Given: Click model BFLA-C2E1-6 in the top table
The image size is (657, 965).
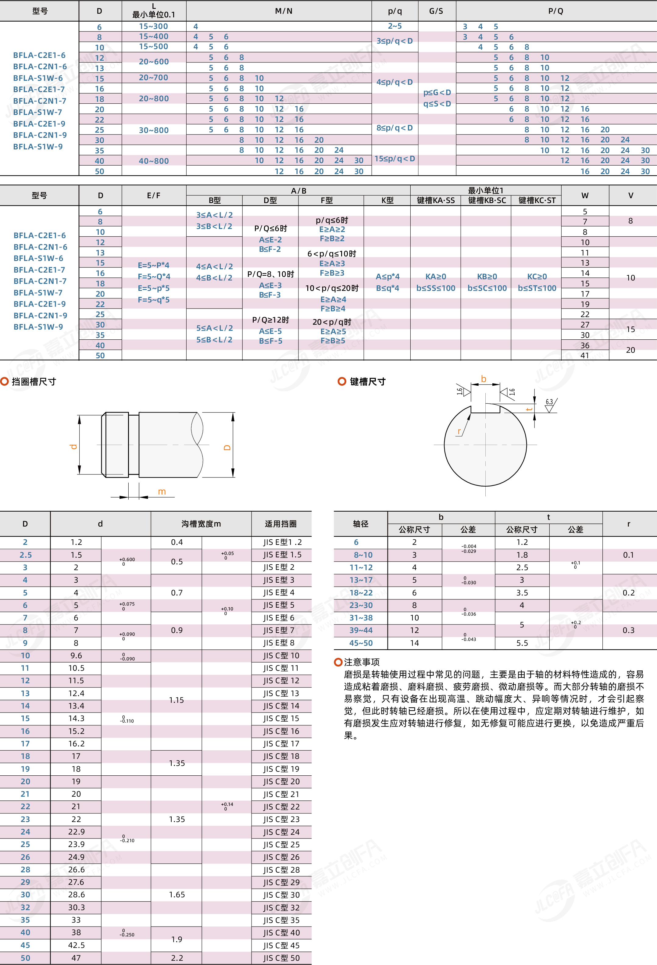Looking at the screenshot, I should 39,55.
